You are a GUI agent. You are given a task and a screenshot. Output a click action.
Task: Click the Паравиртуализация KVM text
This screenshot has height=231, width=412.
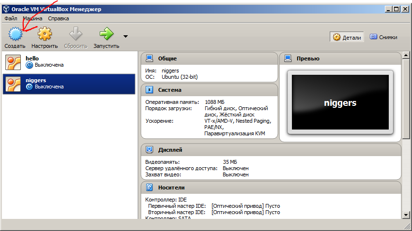[235, 133]
